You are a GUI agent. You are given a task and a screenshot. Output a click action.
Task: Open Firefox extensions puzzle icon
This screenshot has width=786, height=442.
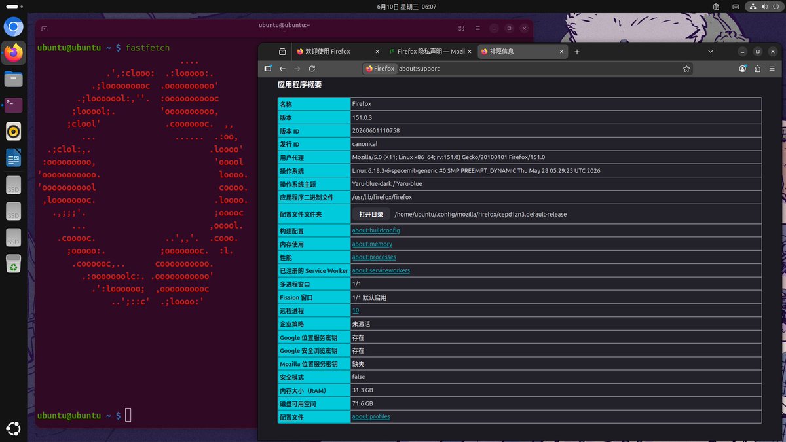click(x=757, y=69)
